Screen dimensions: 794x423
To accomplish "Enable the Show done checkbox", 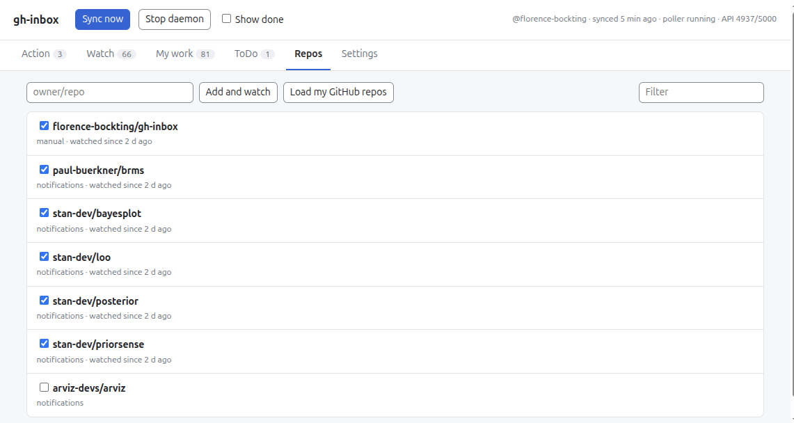I will coord(226,19).
